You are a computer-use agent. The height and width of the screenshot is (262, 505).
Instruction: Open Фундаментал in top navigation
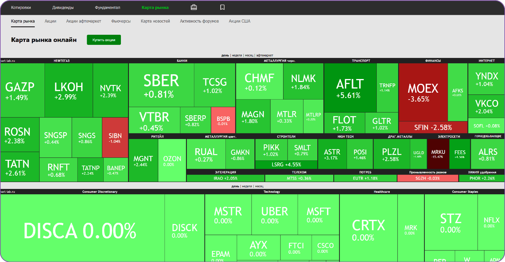(x=108, y=7)
